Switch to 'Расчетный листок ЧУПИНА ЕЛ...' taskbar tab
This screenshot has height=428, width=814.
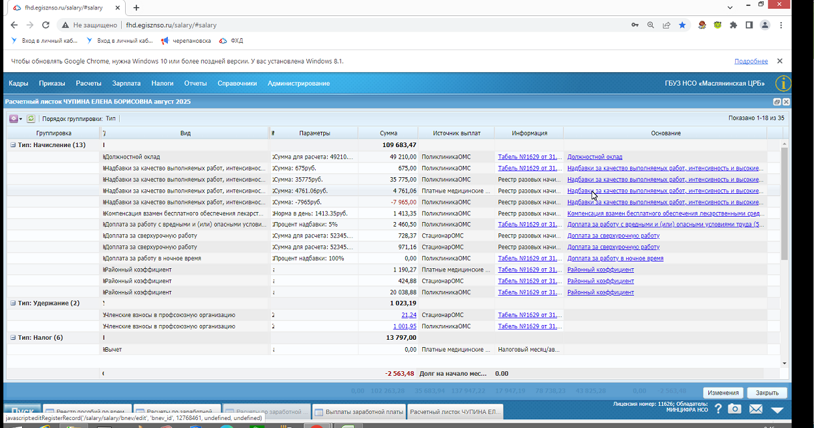[454, 412]
